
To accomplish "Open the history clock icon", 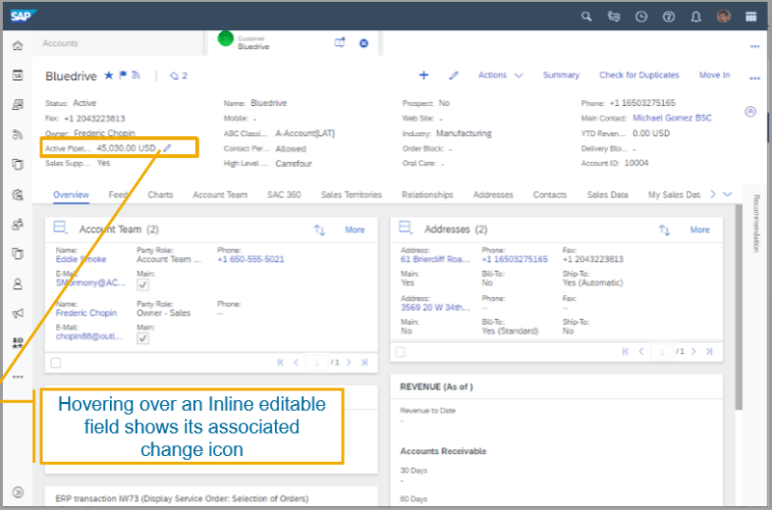I will 641,16.
